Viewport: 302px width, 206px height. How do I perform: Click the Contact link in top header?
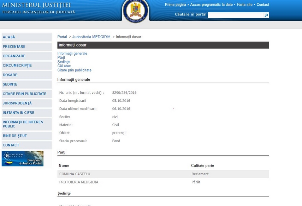263,5
